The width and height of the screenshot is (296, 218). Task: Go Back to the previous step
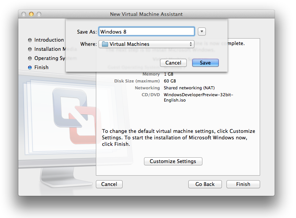(205, 184)
